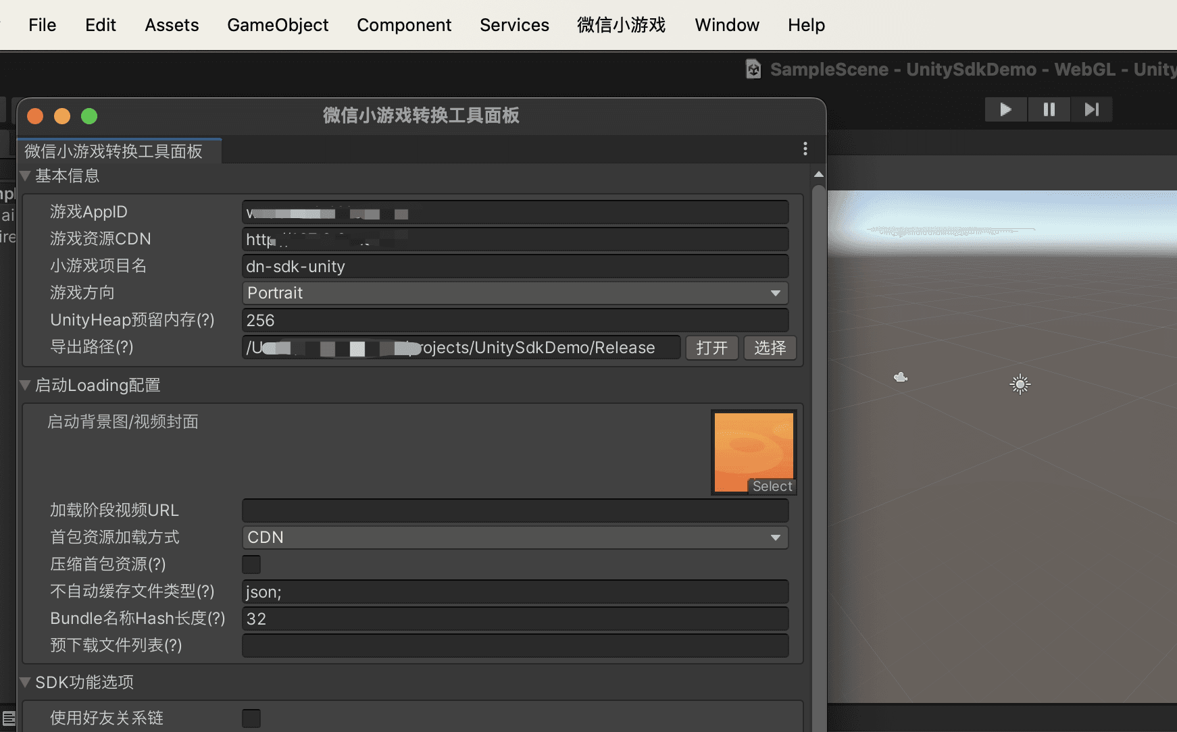Open the File menu
This screenshot has height=732, width=1177.
(x=43, y=25)
